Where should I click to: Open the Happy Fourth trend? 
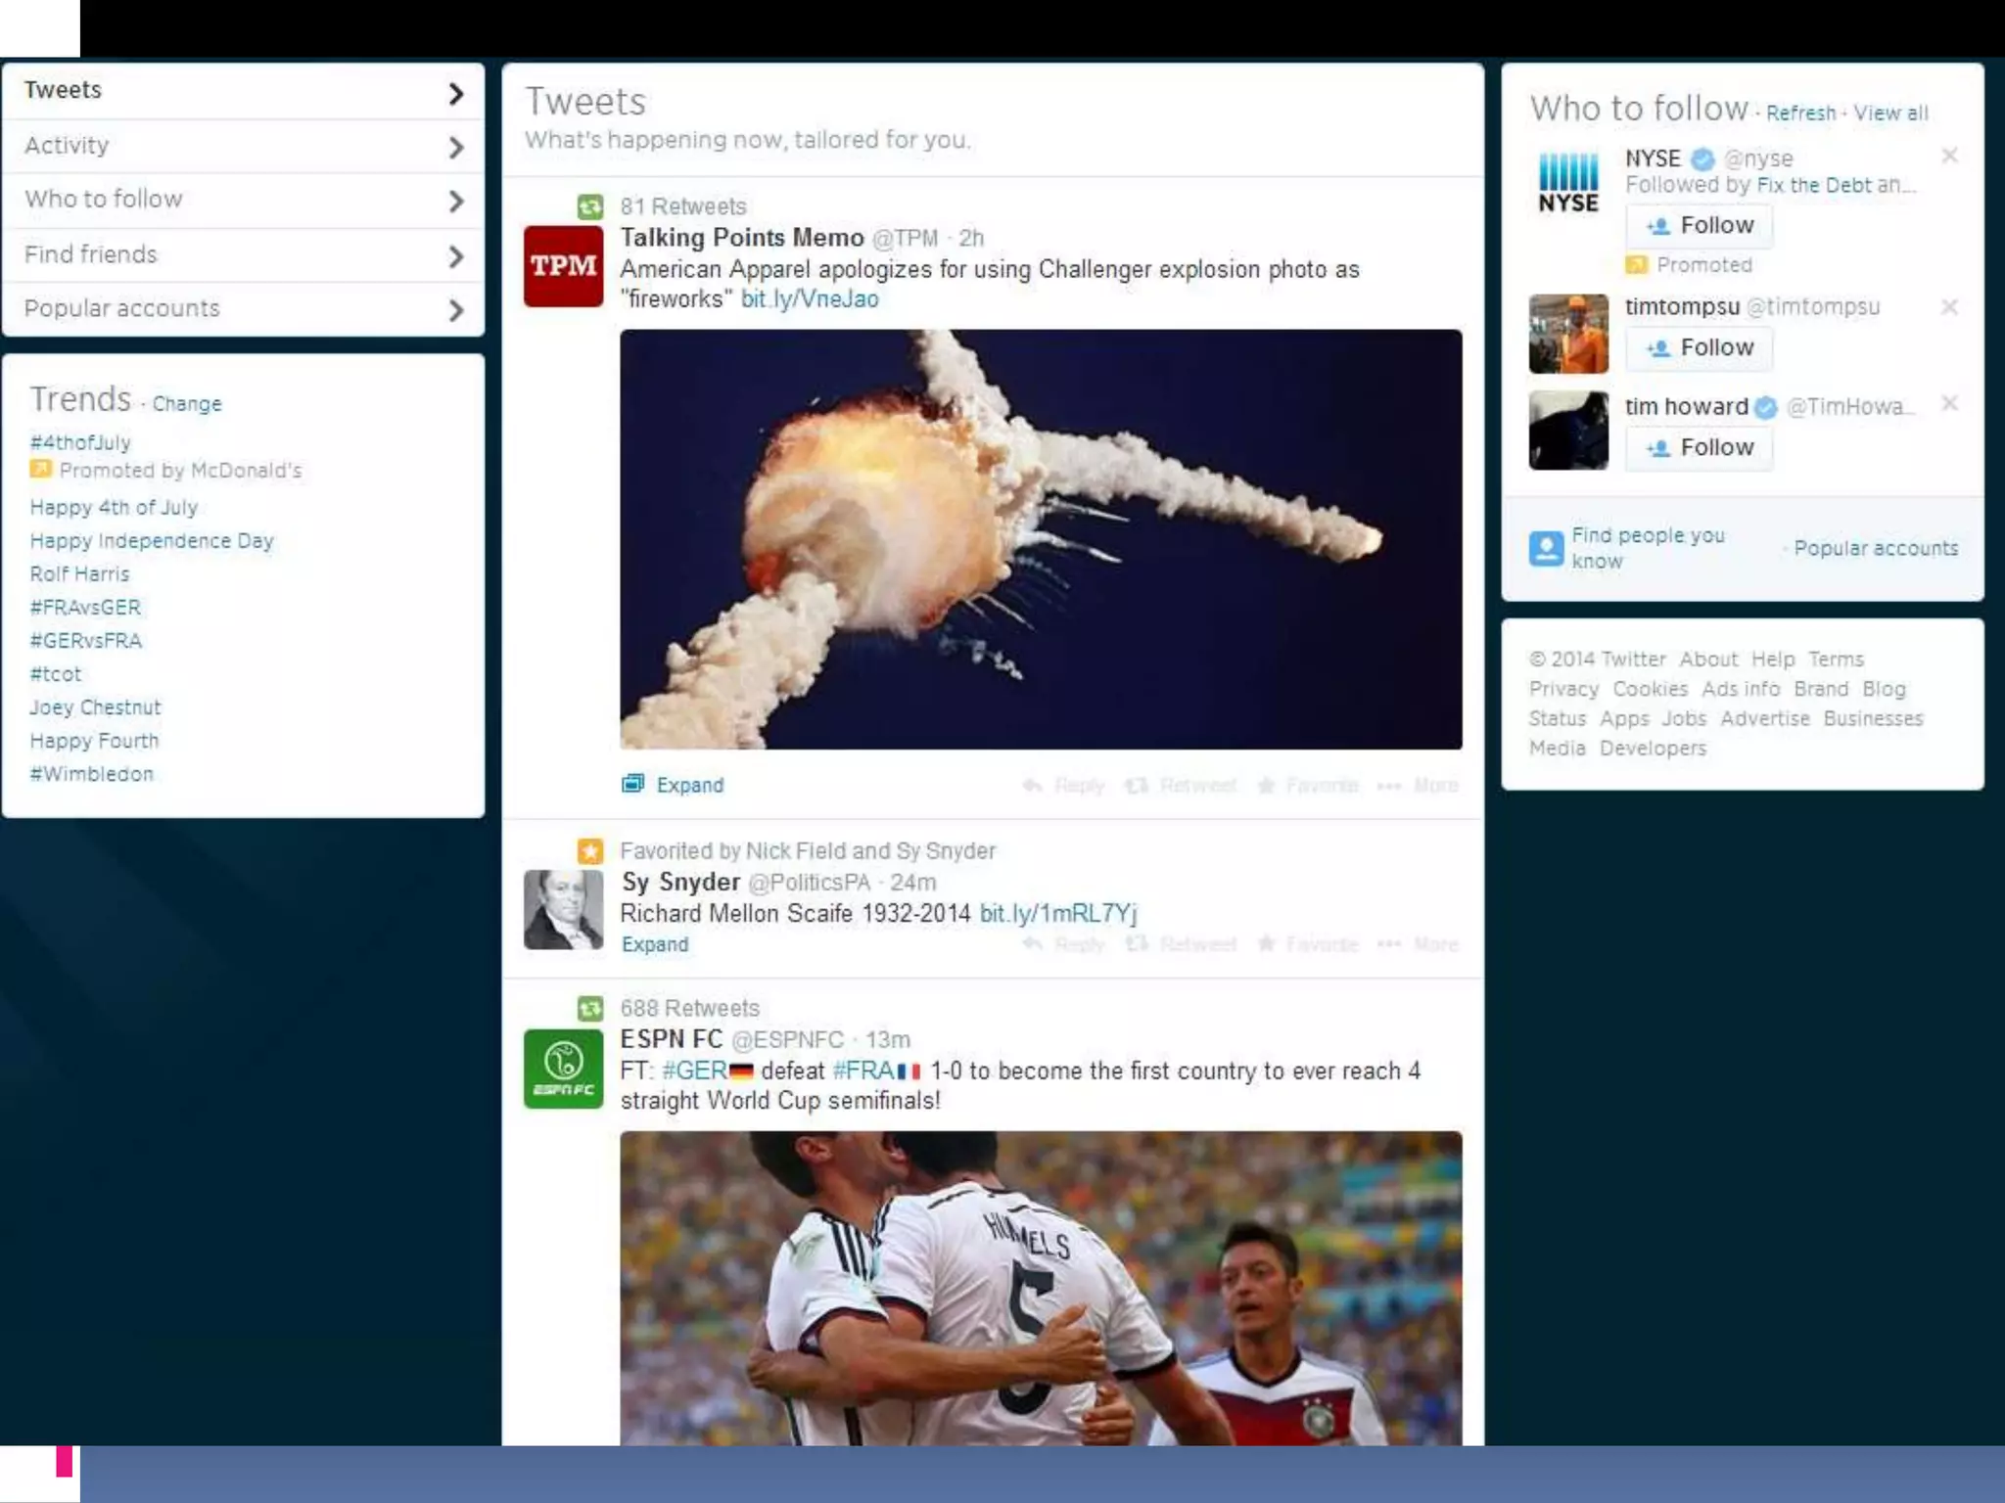tap(94, 740)
